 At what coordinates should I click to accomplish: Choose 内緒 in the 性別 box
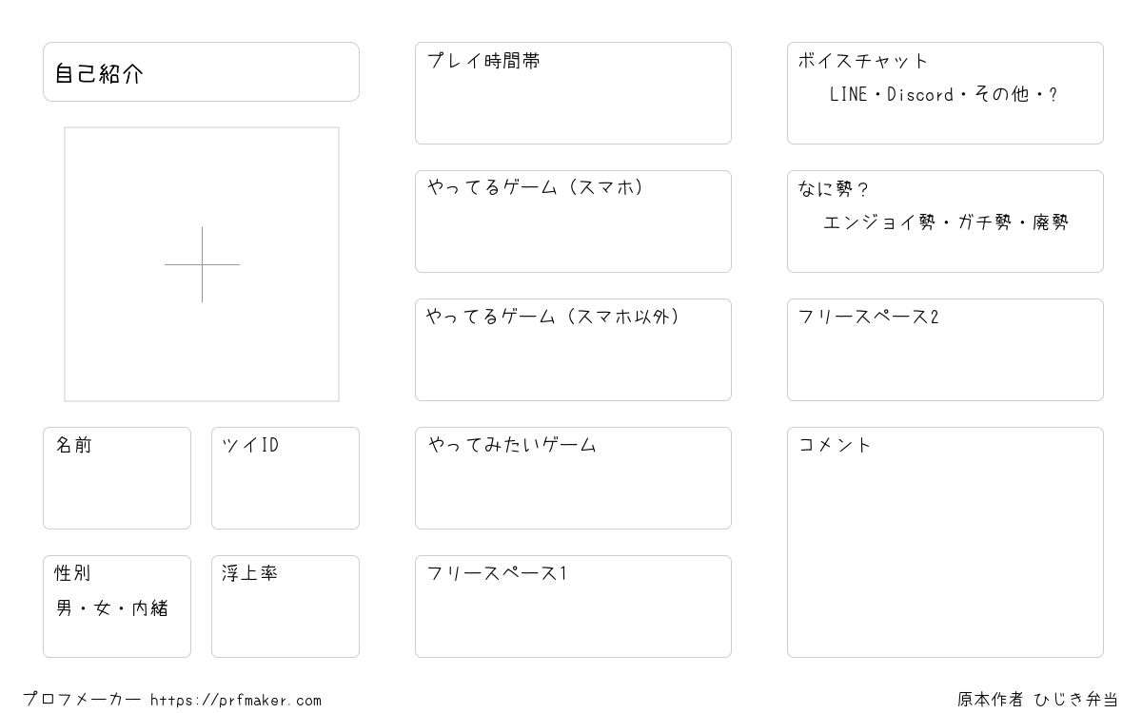tap(150, 608)
